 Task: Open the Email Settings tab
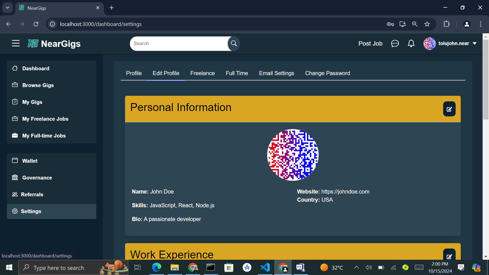click(x=277, y=73)
